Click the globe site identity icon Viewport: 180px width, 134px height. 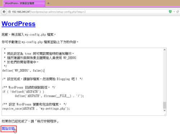point(9,12)
